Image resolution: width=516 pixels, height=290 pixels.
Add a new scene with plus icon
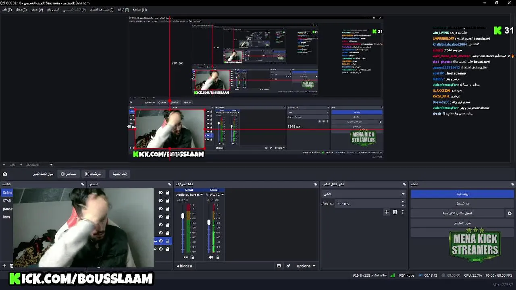(x=4, y=266)
